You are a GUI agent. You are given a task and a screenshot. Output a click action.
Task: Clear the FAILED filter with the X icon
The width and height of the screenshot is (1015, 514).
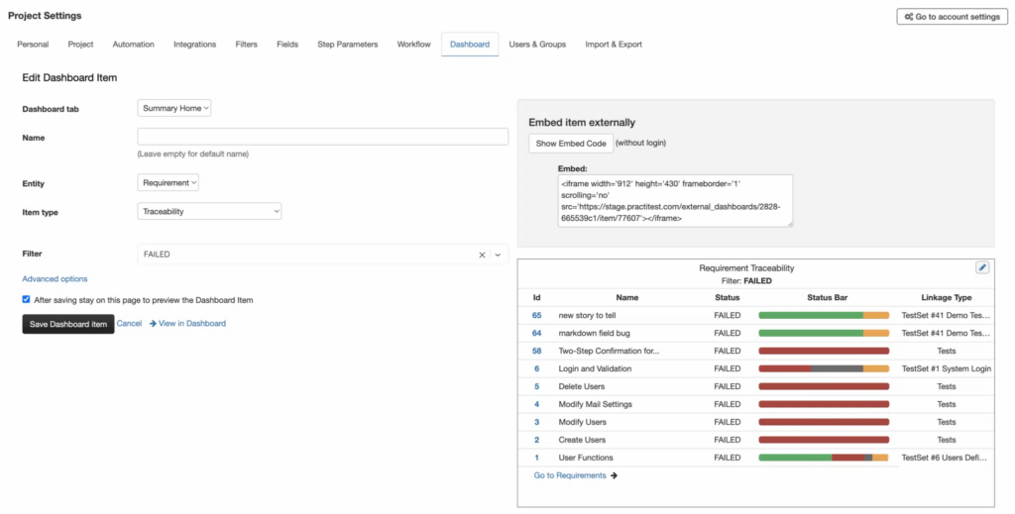(x=483, y=255)
